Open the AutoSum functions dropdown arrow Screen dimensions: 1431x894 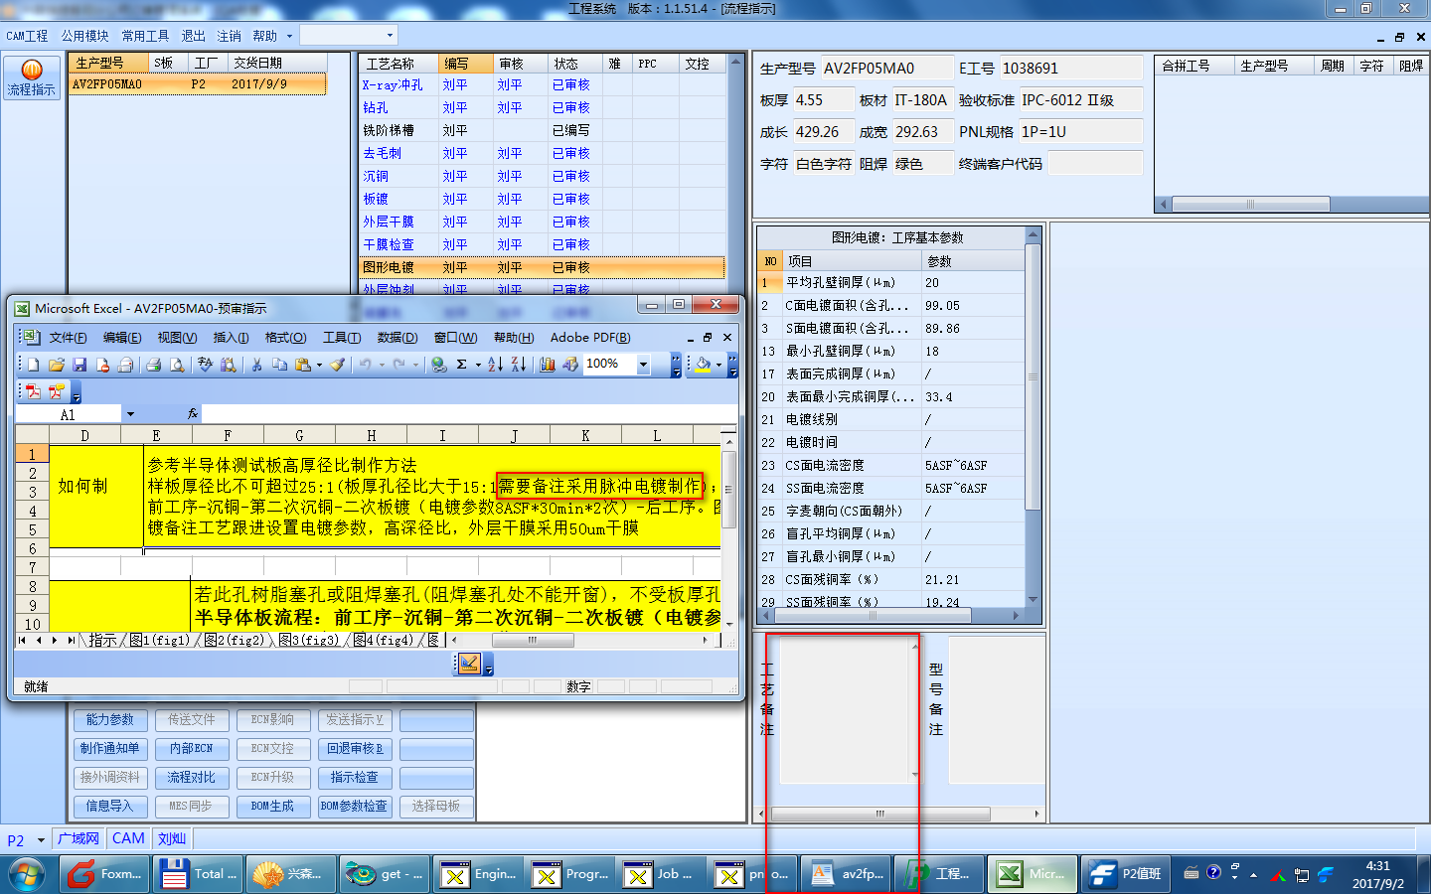(x=478, y=365)
